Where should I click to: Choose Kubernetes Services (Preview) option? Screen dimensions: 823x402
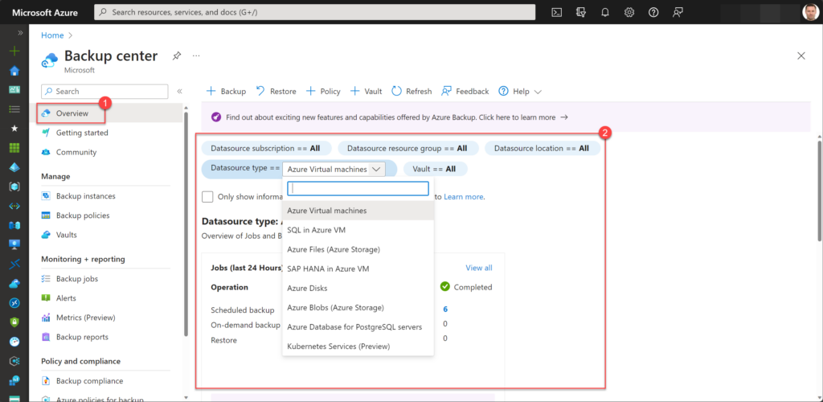pos(358,347)
